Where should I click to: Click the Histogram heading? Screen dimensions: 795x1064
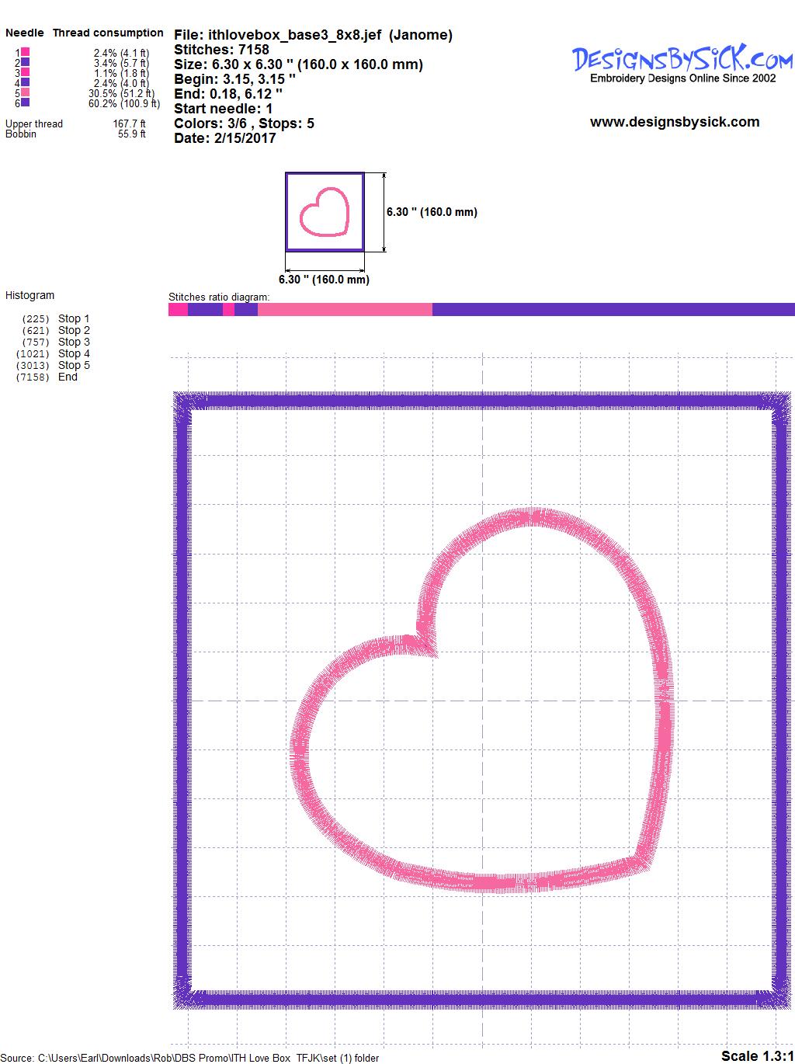click(30, 295)
